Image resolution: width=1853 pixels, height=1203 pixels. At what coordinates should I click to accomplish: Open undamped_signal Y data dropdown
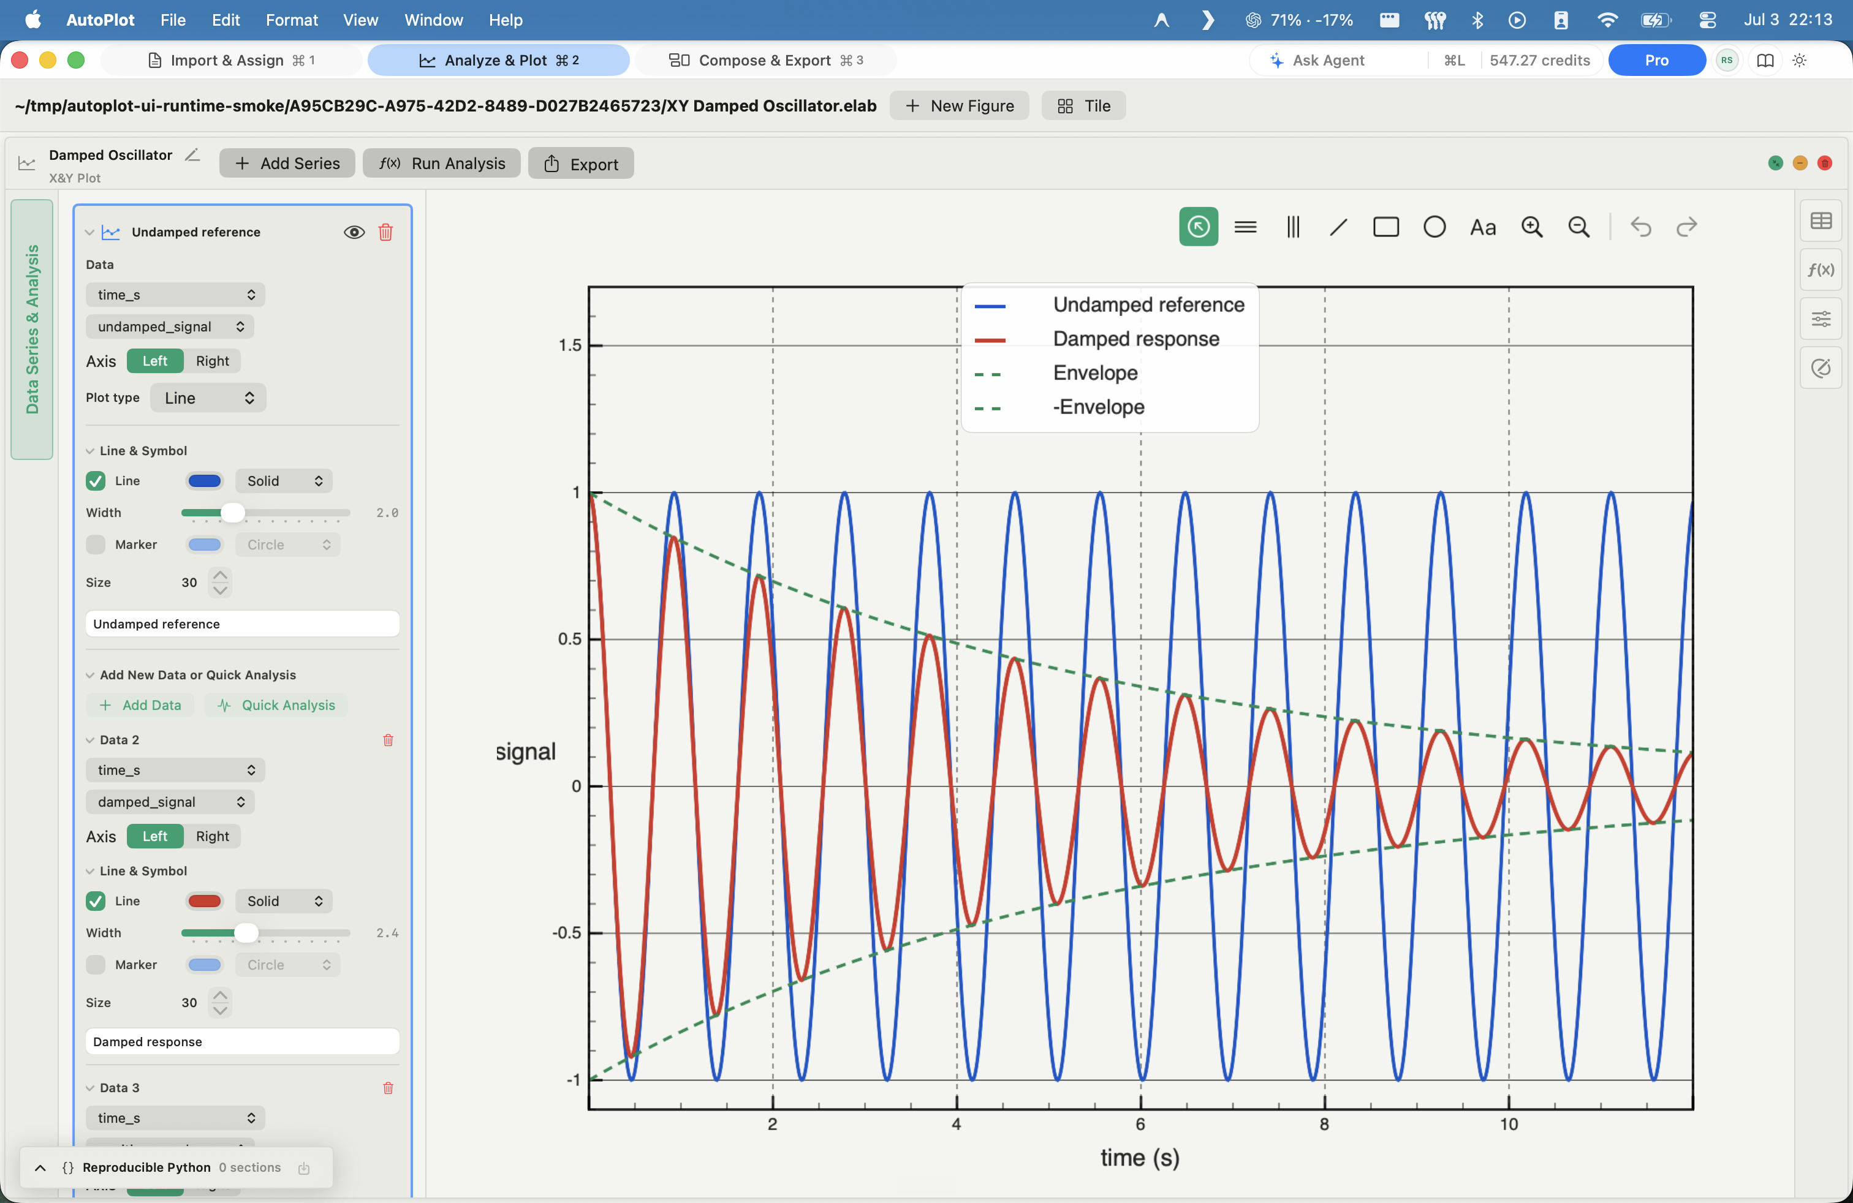point(170,326)
